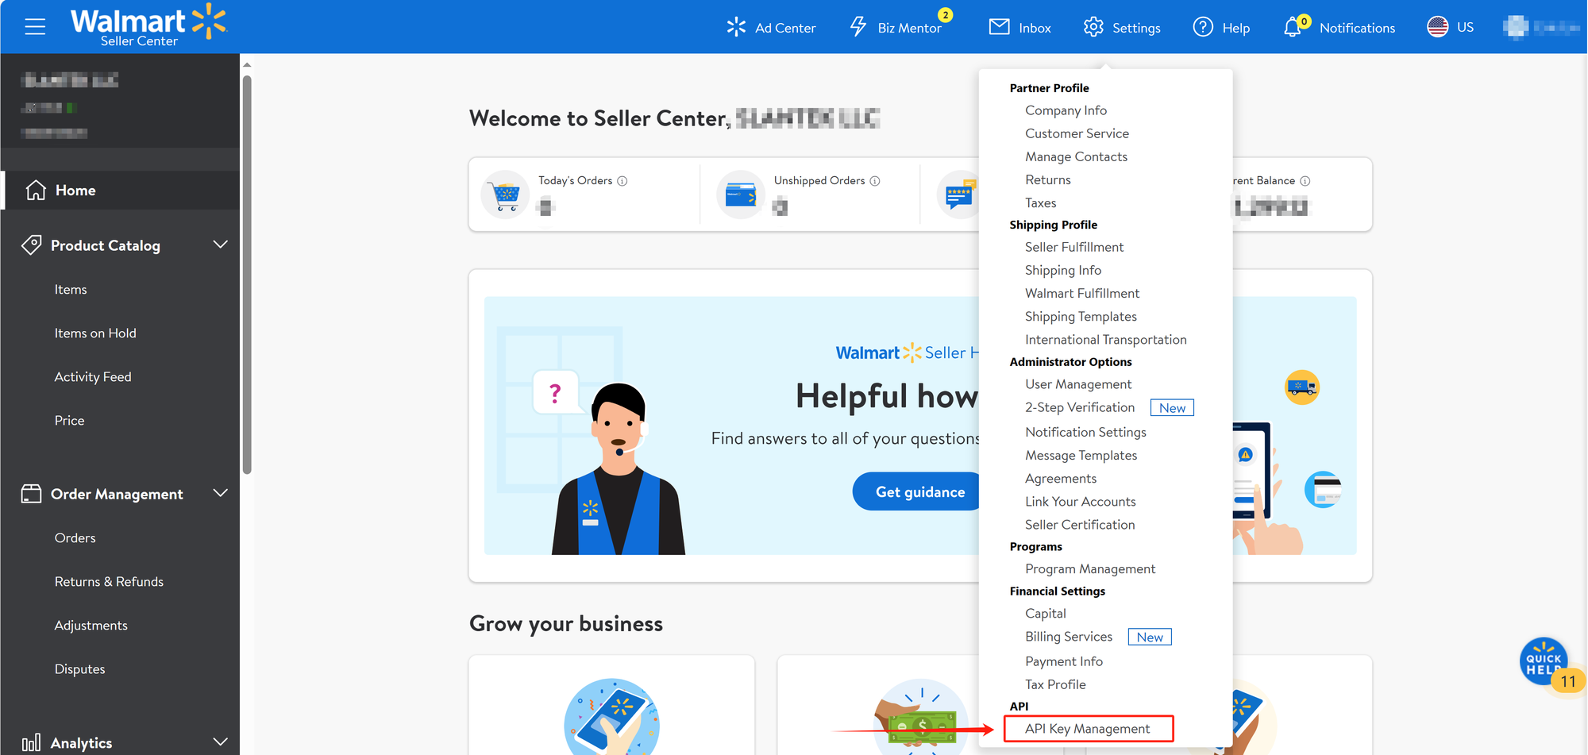
Task: Select Tax Profile in Settings menu
Action: tap(1055, 684)
